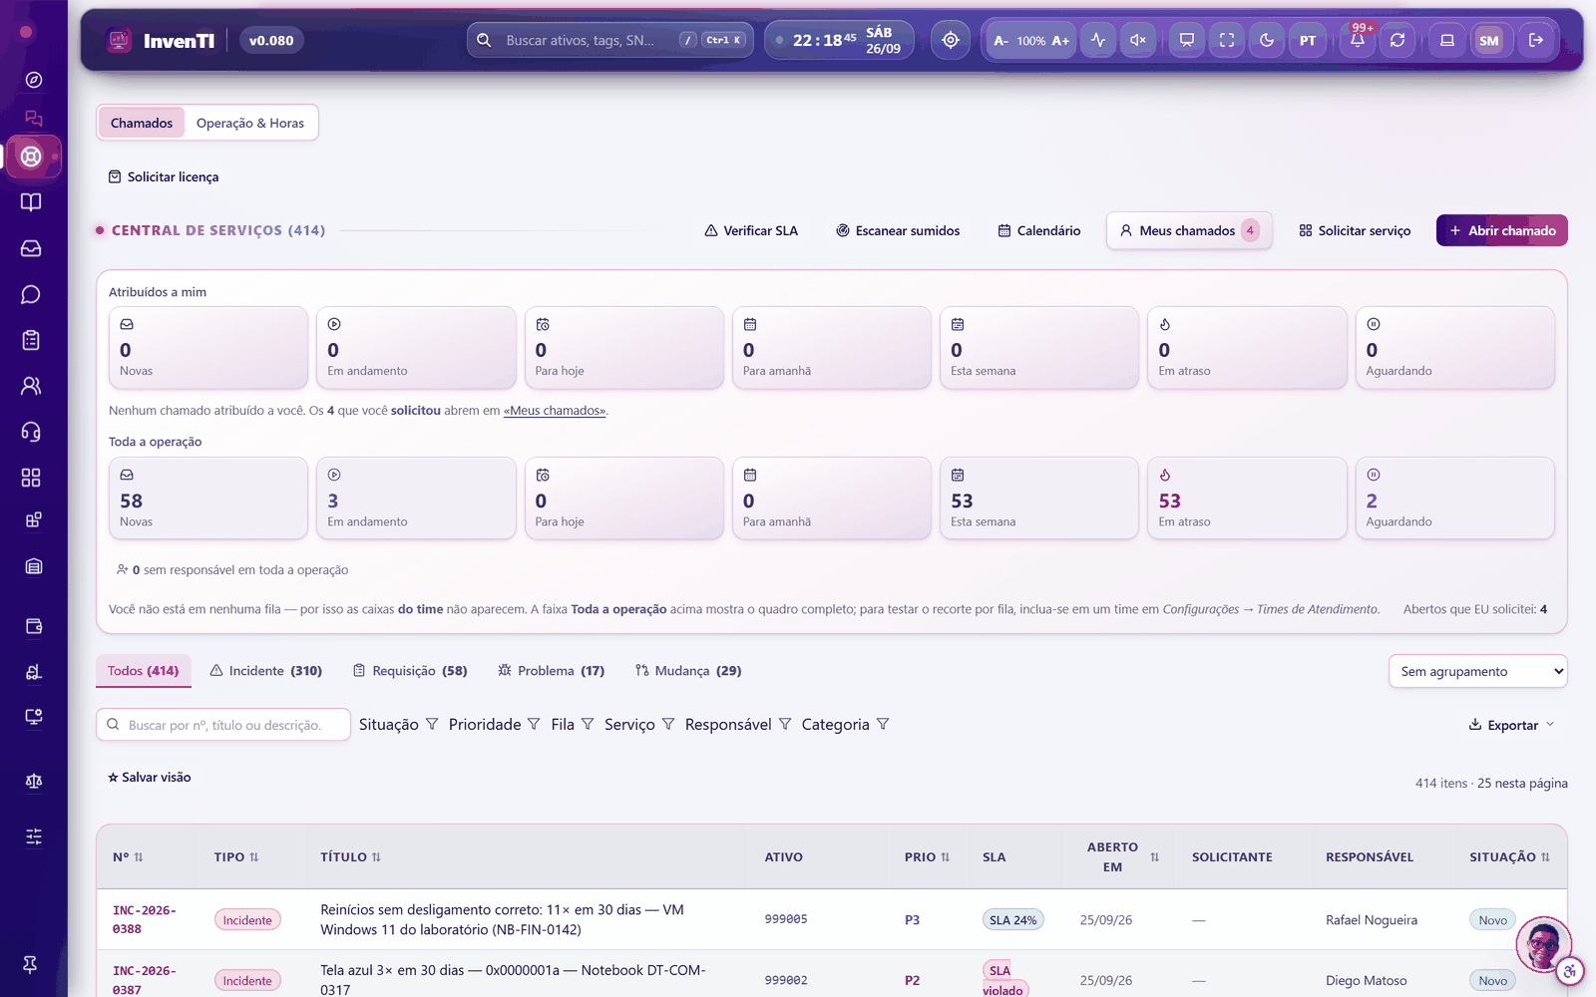The image size is (1596, 997).
Task: Open the assistant avatar chat bubble
Action: click(x=1543, y=943)
